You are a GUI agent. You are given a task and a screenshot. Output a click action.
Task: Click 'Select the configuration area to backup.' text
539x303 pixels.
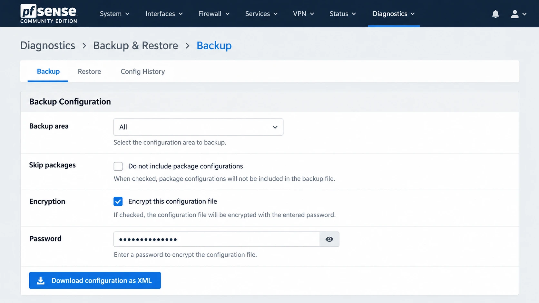[x=170, y=142]
